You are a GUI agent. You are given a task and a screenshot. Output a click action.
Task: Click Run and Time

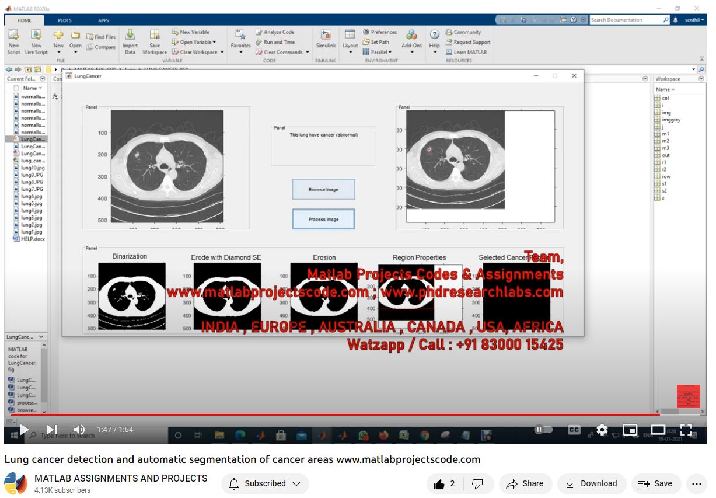(x=275, y=42)
